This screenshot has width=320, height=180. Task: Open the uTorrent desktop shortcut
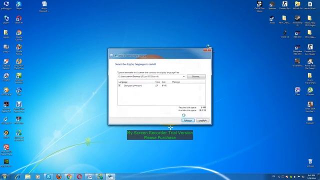pos(310,91)
